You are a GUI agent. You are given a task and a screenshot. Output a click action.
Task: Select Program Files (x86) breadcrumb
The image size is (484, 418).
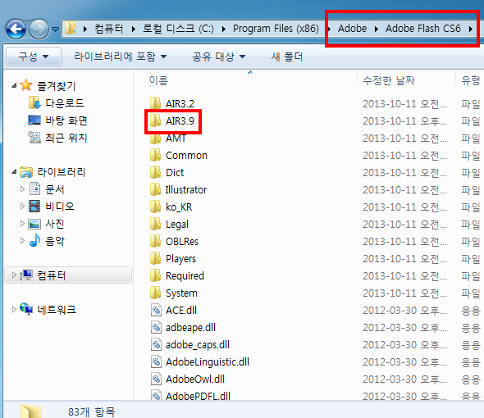coord(276,29)
